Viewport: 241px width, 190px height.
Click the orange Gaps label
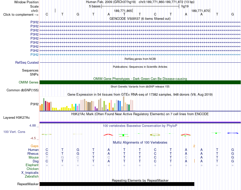point(35,146)
